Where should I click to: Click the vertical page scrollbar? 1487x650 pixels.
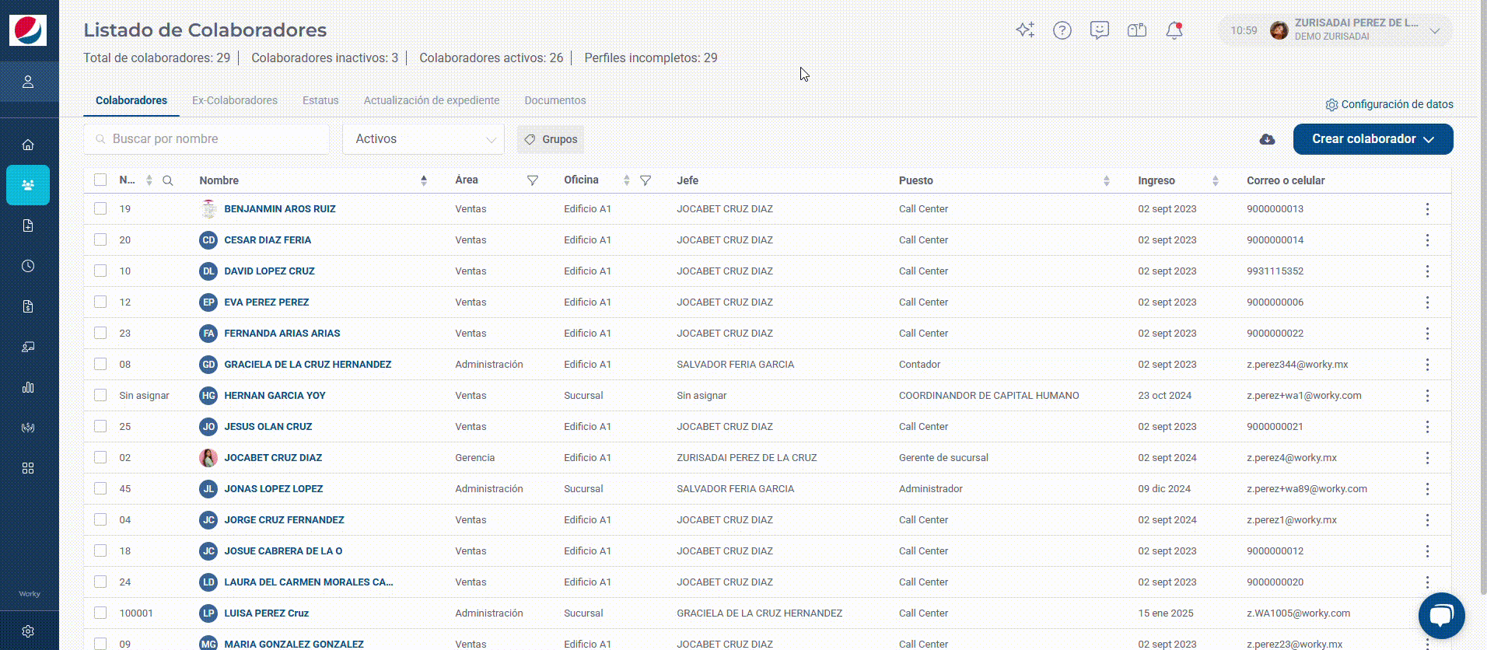coord(1483,298)
